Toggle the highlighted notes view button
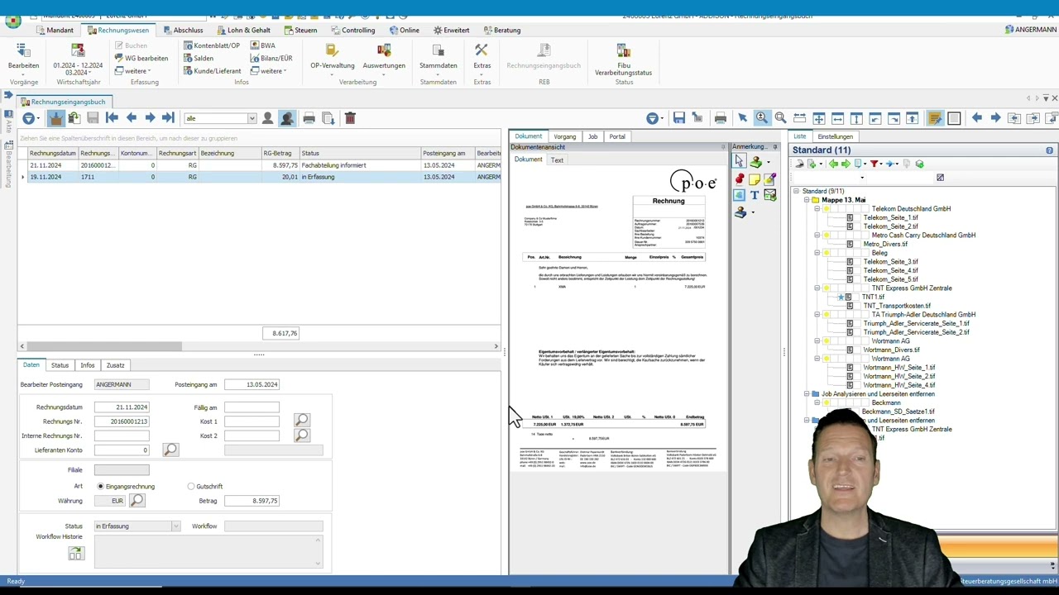The height and width of the screenshot is (595, 1059). pyautogui.click(x=934, y=118)
